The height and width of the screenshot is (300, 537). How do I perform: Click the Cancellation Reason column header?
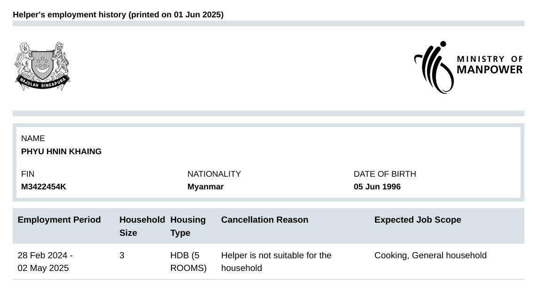pos(265,220)
